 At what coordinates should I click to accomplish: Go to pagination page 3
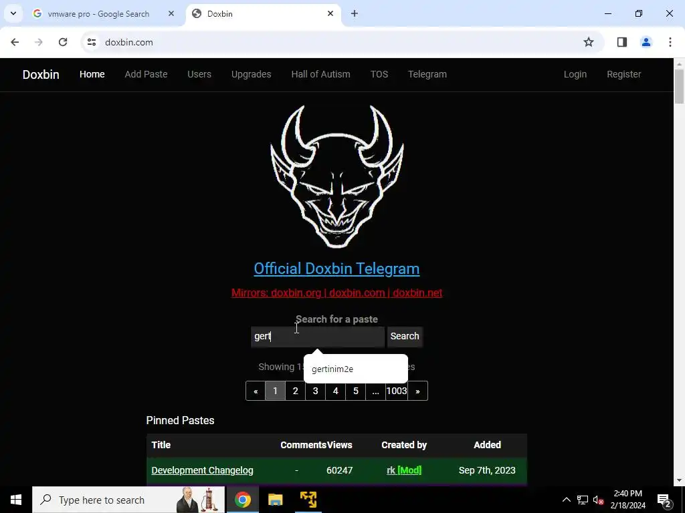[x=316, y=391]
